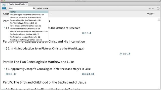Screen dimensions: 161x90
Task: Select The Baptism of Jesus suggestion
Action: (29, 34)
